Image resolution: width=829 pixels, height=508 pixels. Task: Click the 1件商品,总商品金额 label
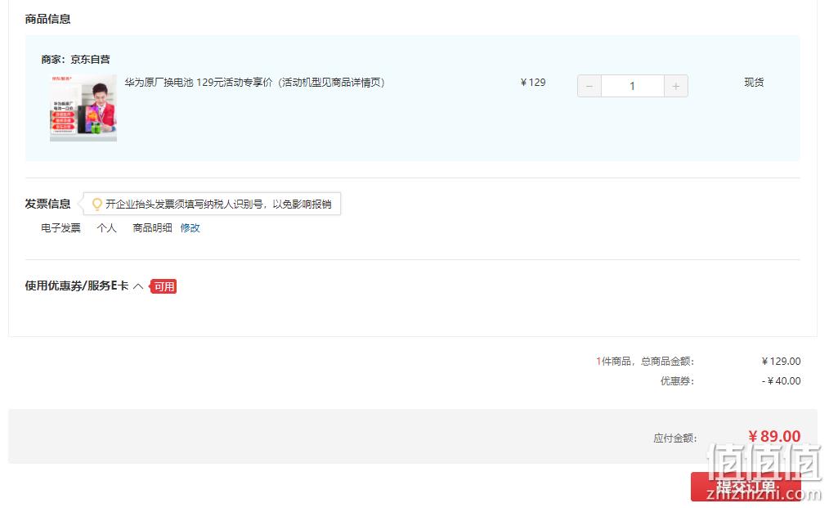[645, 362]
